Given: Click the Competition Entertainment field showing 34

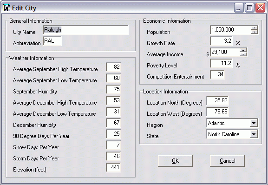Looking at the screenshot, I should tap(217, 74).
